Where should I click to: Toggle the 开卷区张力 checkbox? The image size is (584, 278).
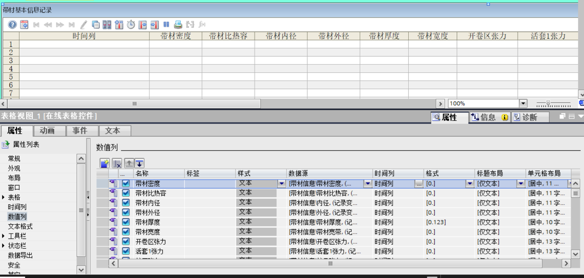[126, 242]
